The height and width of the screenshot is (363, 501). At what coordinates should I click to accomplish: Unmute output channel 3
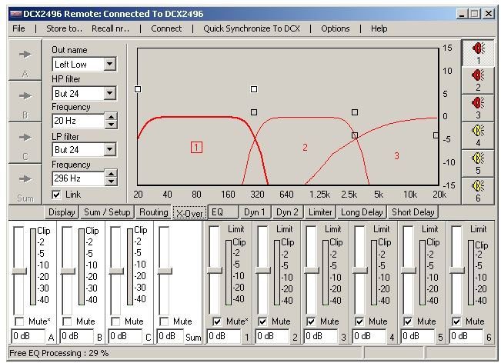311,321
